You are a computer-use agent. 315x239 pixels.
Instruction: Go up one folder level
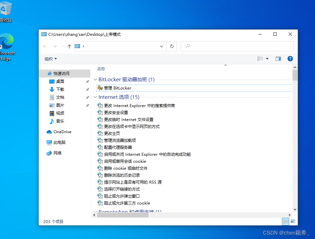[x=69, y=46]
